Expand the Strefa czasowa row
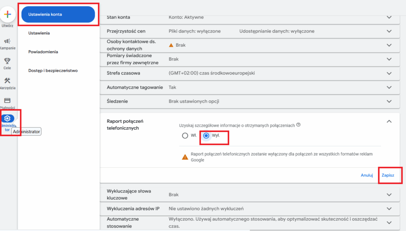Viewport: 406px width, 231px height. (x=389, y=73)
